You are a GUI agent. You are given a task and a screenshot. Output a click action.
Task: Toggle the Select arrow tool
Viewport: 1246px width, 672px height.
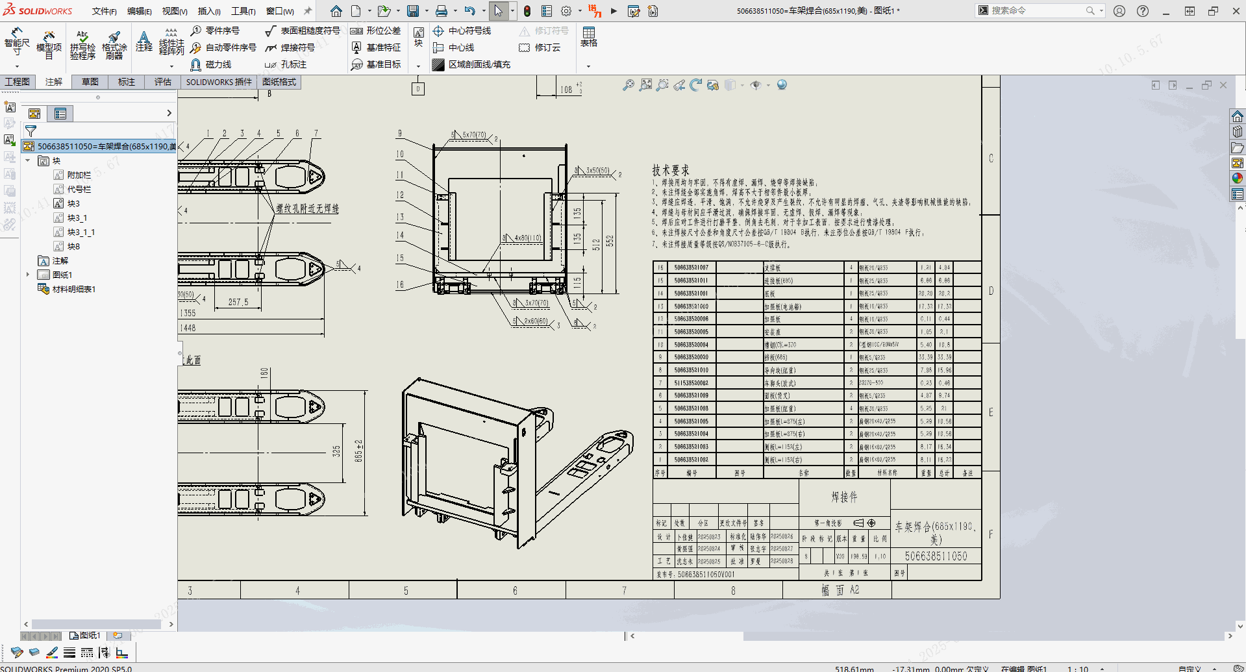coord(499,11)
